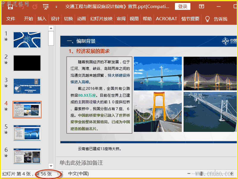Click the animation star icon under slide 2
The width and height of the screenshot is (238, 179).
click(6, 63)
